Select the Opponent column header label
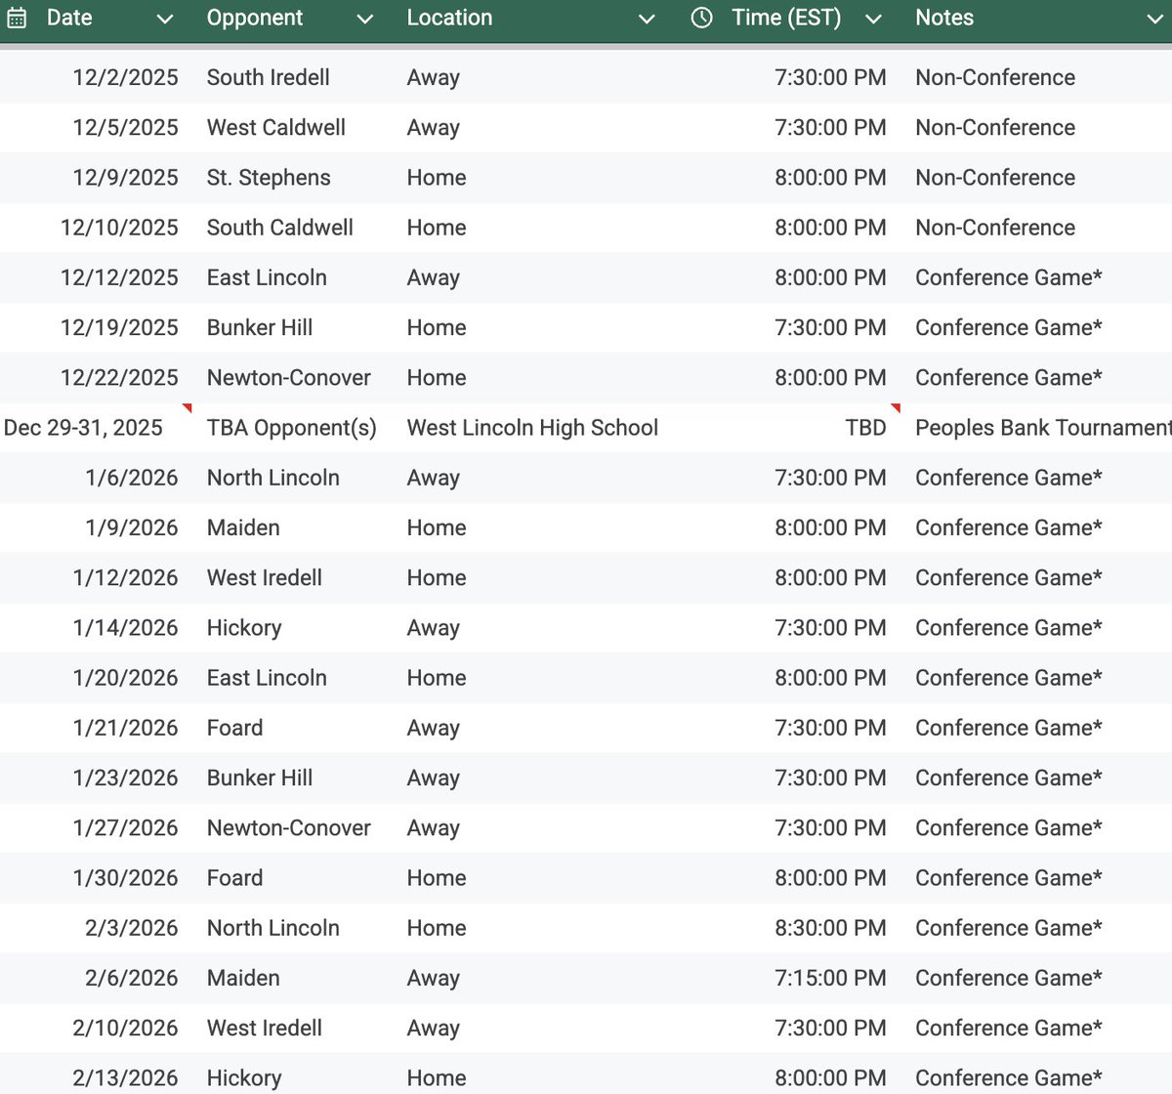Image resolution: width=1172 pixels, height=1094 pixels. coord(255,18)
